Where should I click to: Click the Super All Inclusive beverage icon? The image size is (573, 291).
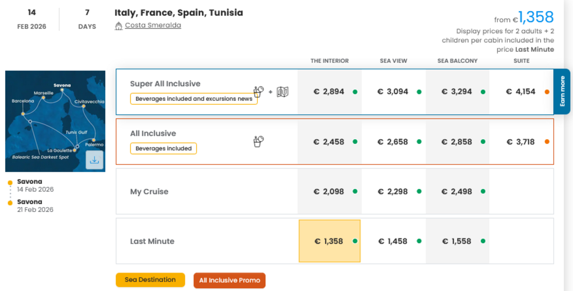(x=258, y=92)
